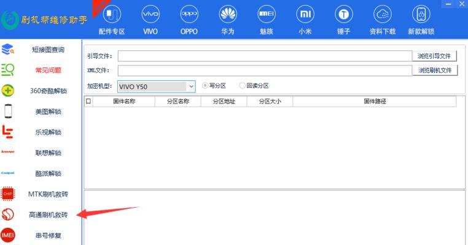Image resolution: width=468 pixels, height=245 pixels.
Task: Click 浏览刷机文件 button
Action: (435, 70)
